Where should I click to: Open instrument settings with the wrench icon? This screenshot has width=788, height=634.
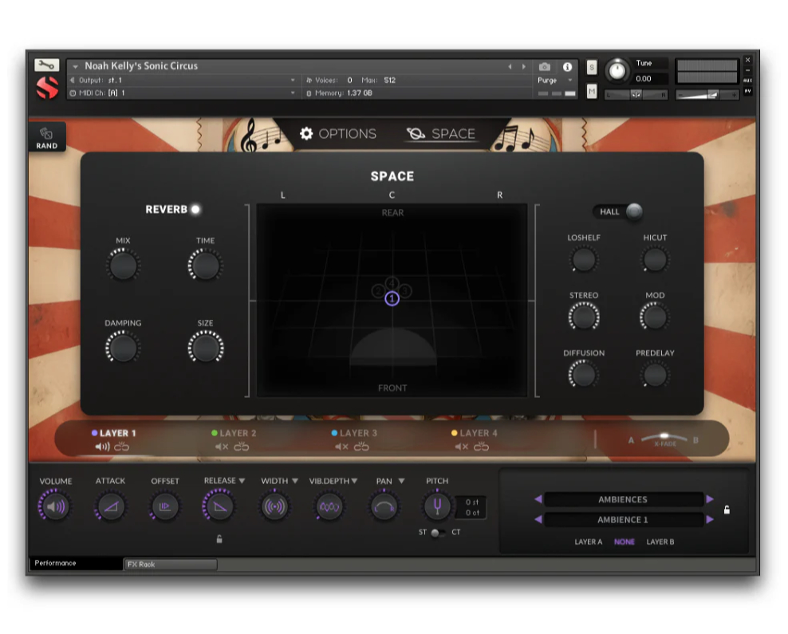pos(47,65)
